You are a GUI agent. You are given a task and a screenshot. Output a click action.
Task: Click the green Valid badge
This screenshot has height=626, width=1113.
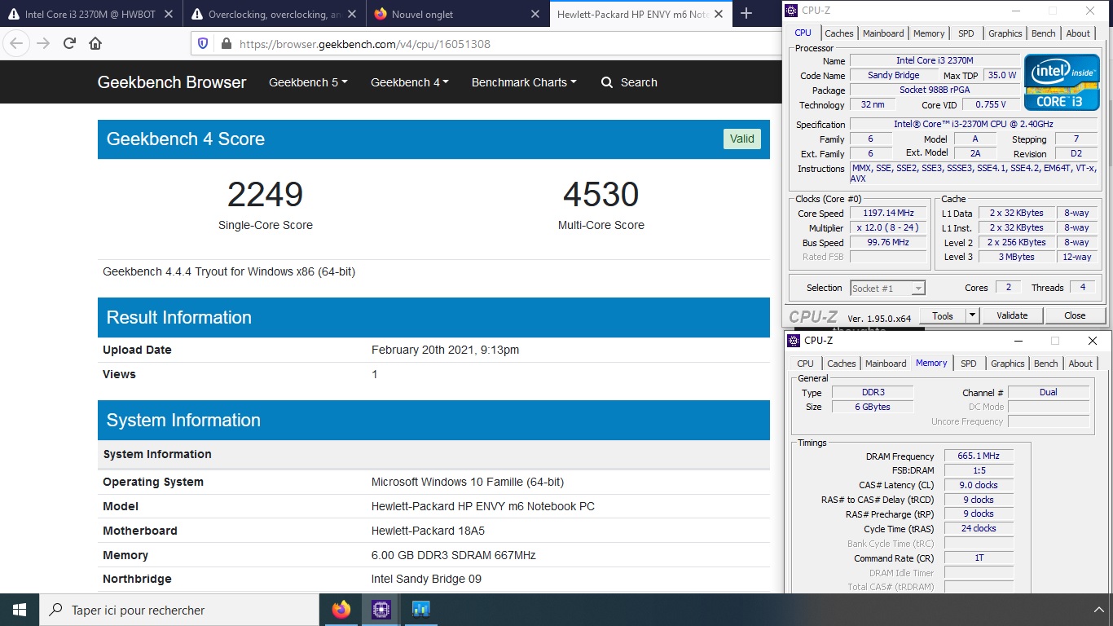741,139
